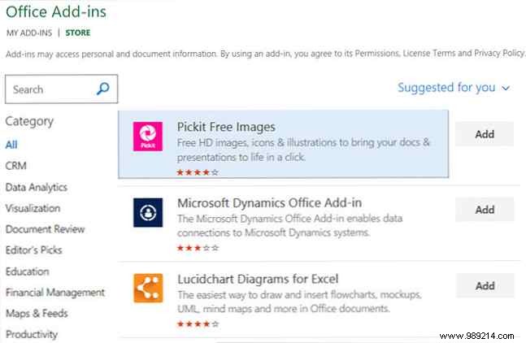526x343 pixels.
Task: Click the Pickit Free Images star rating
Action: click(x=198, y=172)
